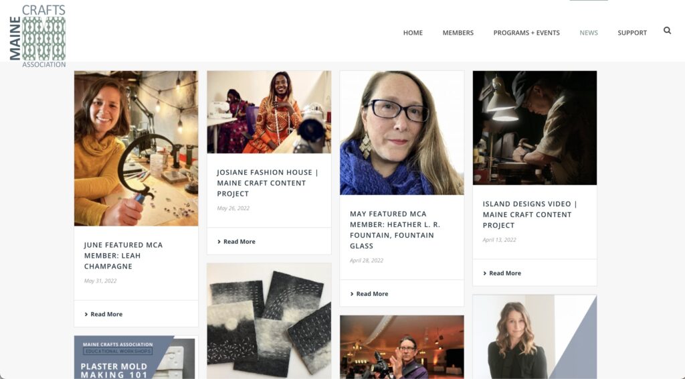Viewport: 685px width, 379px height.
Task: Read more about Leah Champagne feature
Action: (x=106, y=314)
